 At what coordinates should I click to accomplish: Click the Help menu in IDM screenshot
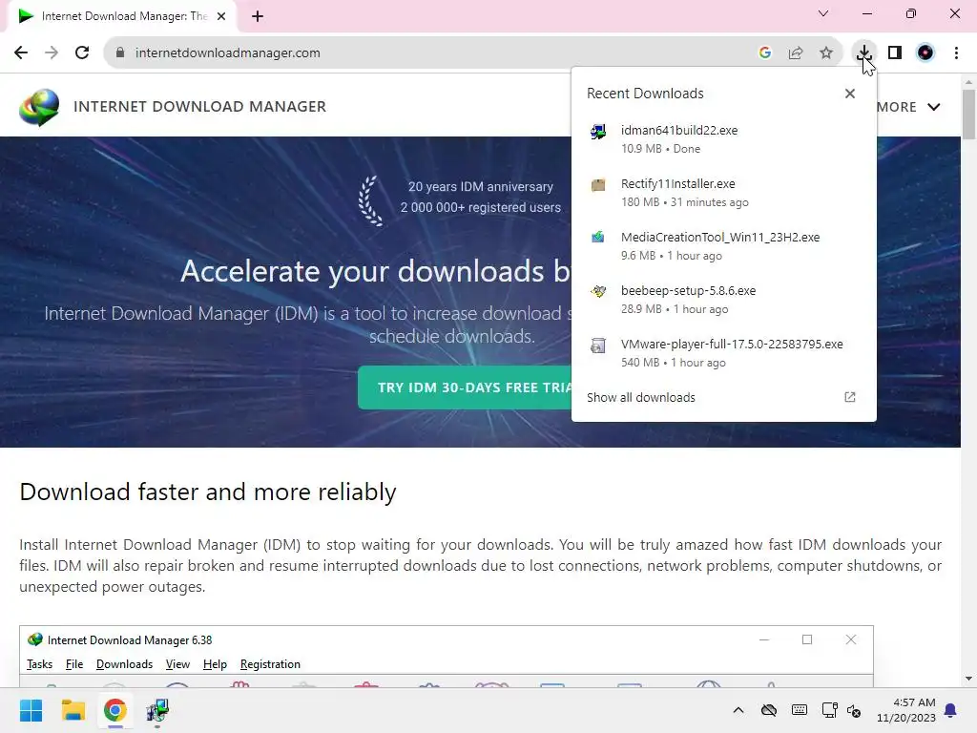(215, 664)
